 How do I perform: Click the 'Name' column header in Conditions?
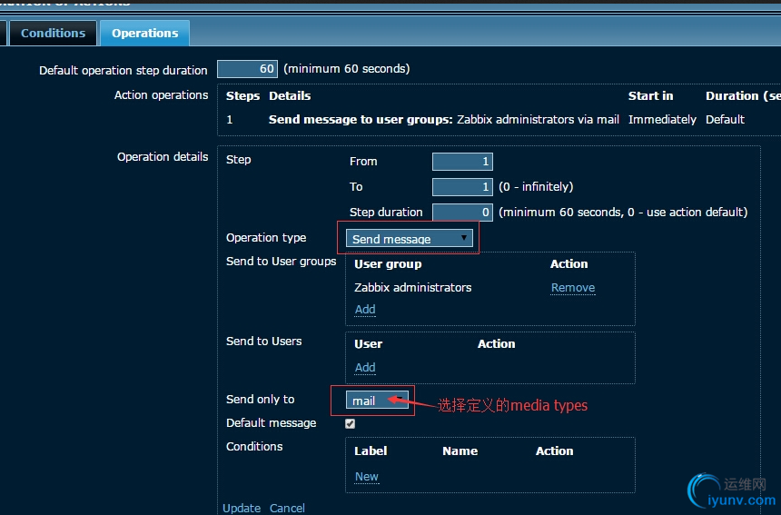(460, 451)
